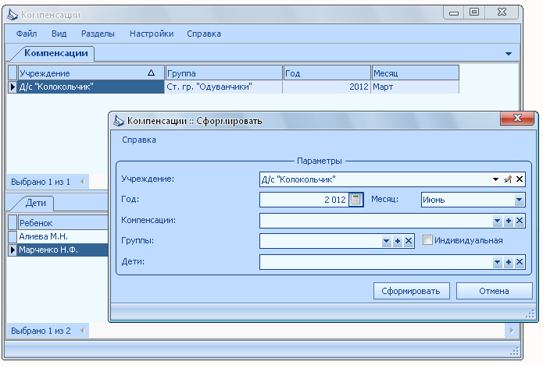Open the Разделы menu
The height and width of the screenshot is (365, 543).
click(x=98, y=34)
